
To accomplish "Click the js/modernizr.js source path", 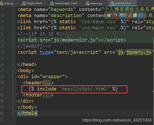I will tap(74, 40).
